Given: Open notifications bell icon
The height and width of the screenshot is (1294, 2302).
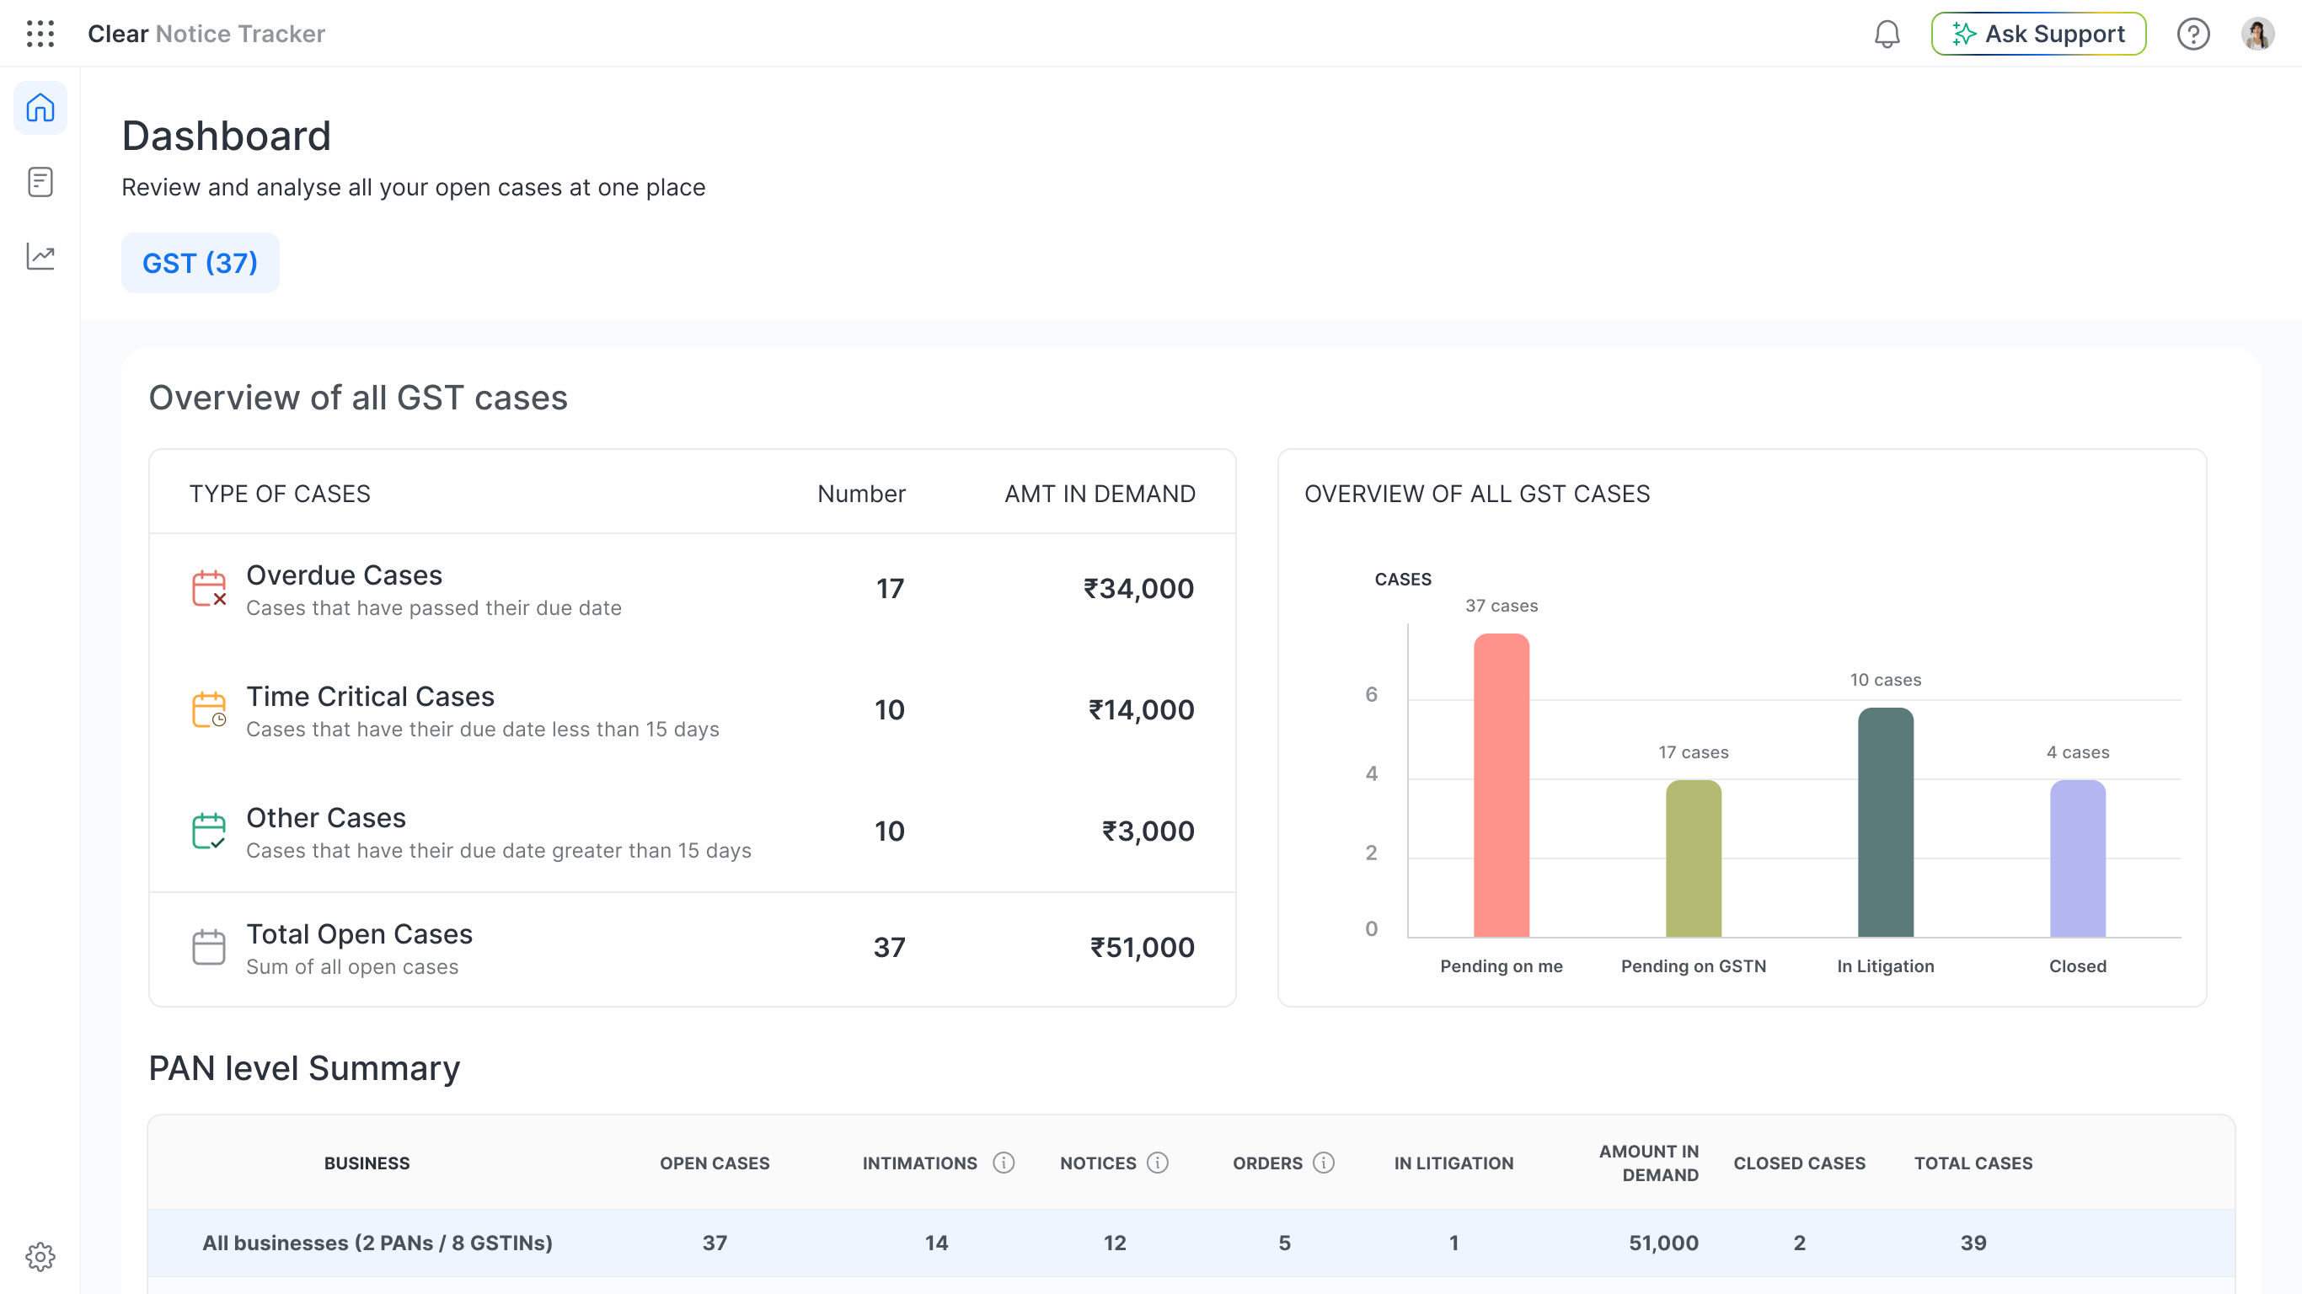Looking at the screenshot, I should click(1887, 34).
